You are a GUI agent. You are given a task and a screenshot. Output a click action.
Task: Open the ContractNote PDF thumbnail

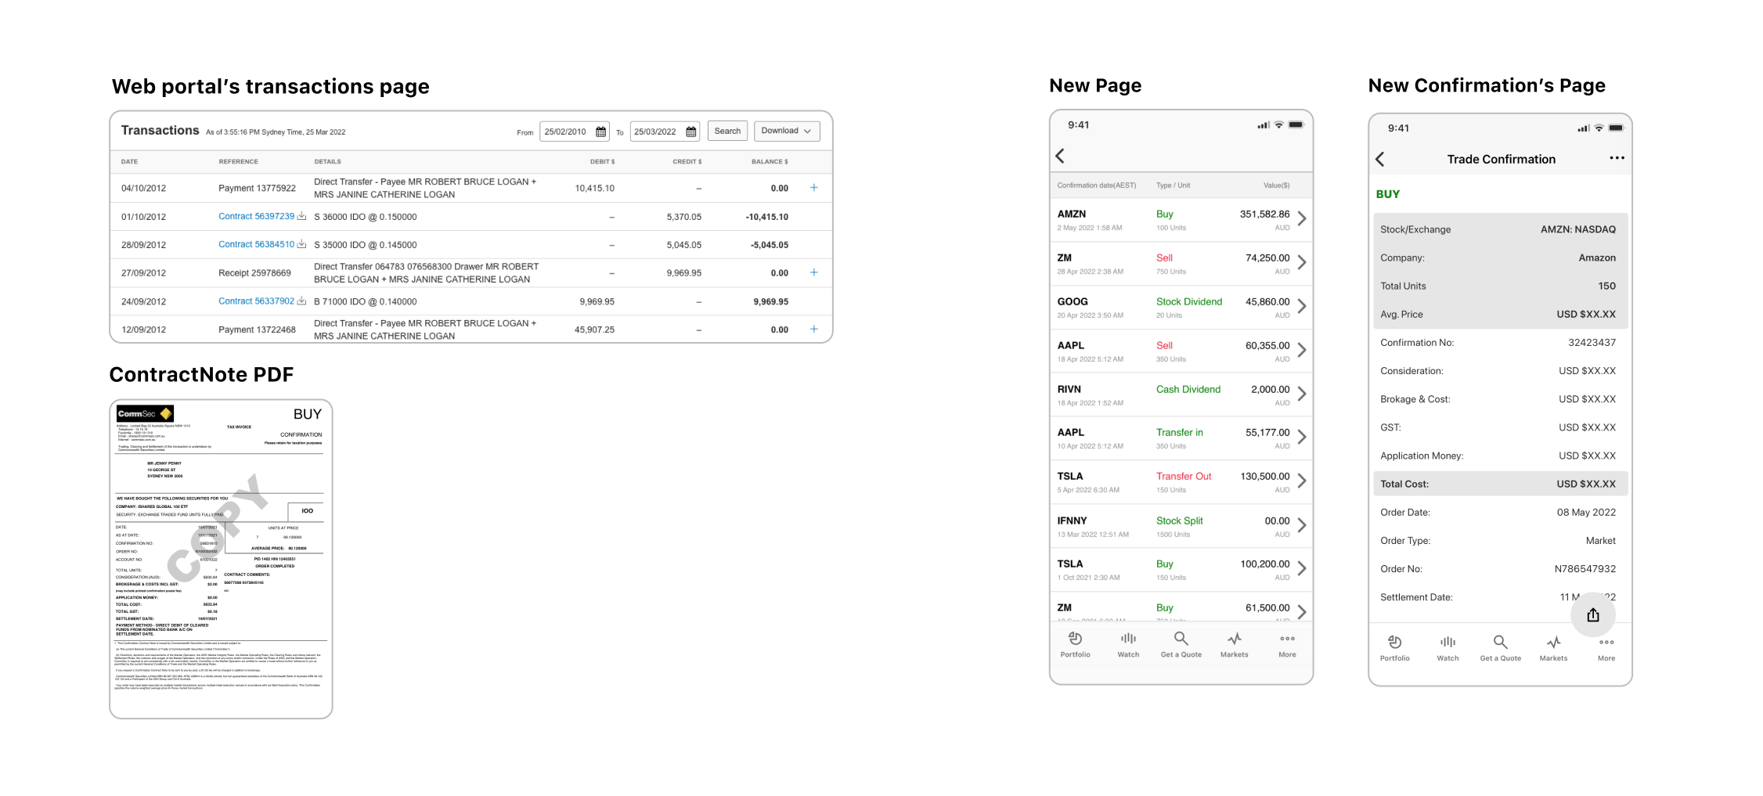pos(221,558)
